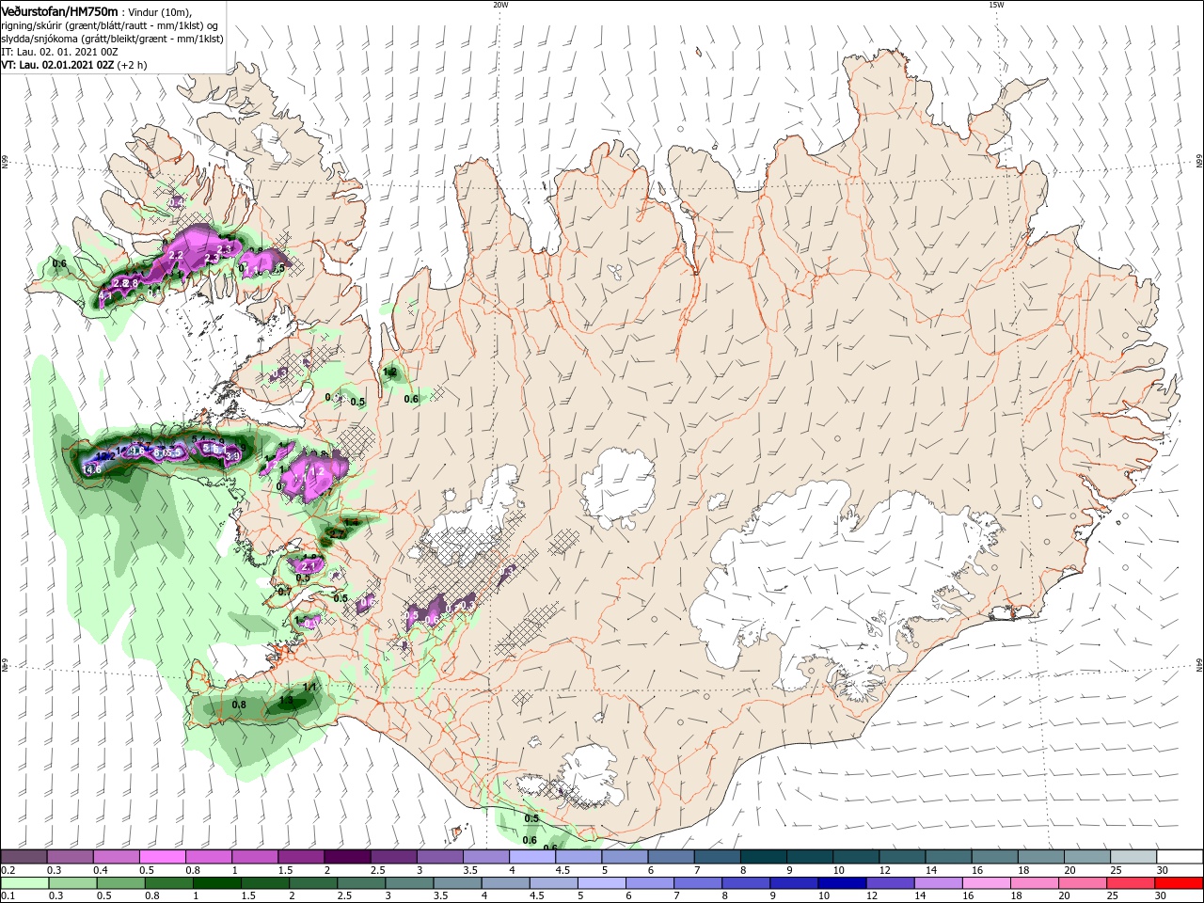
Task: Select the darkest purple snow swatch at 2
Action: [x=347, y=857]
